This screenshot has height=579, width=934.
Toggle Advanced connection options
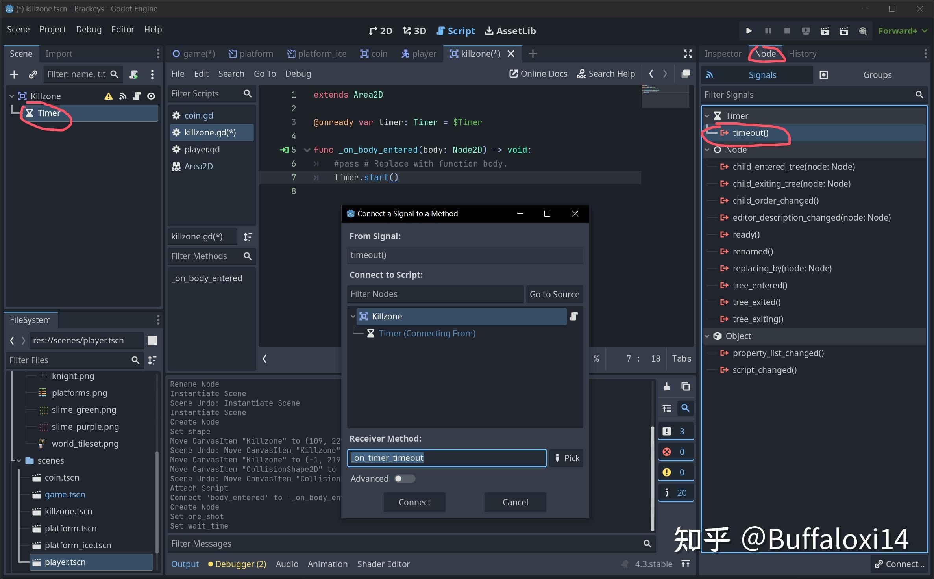tap(405, 478)
